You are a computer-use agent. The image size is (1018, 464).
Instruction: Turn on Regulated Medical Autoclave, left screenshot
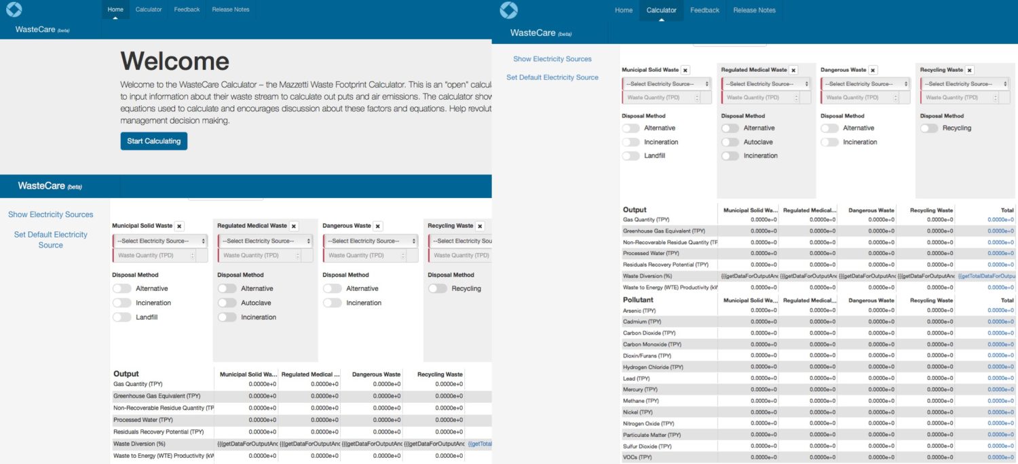[x=227, y=303]
